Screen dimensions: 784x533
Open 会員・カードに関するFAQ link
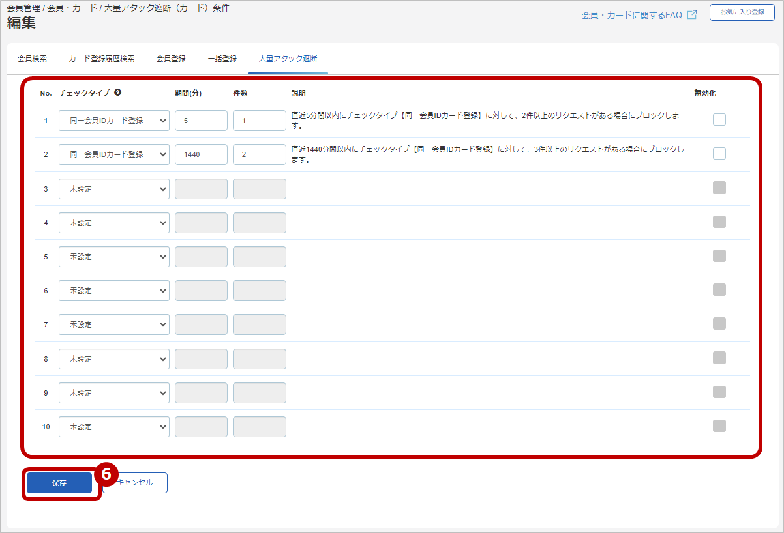(632, 15)
